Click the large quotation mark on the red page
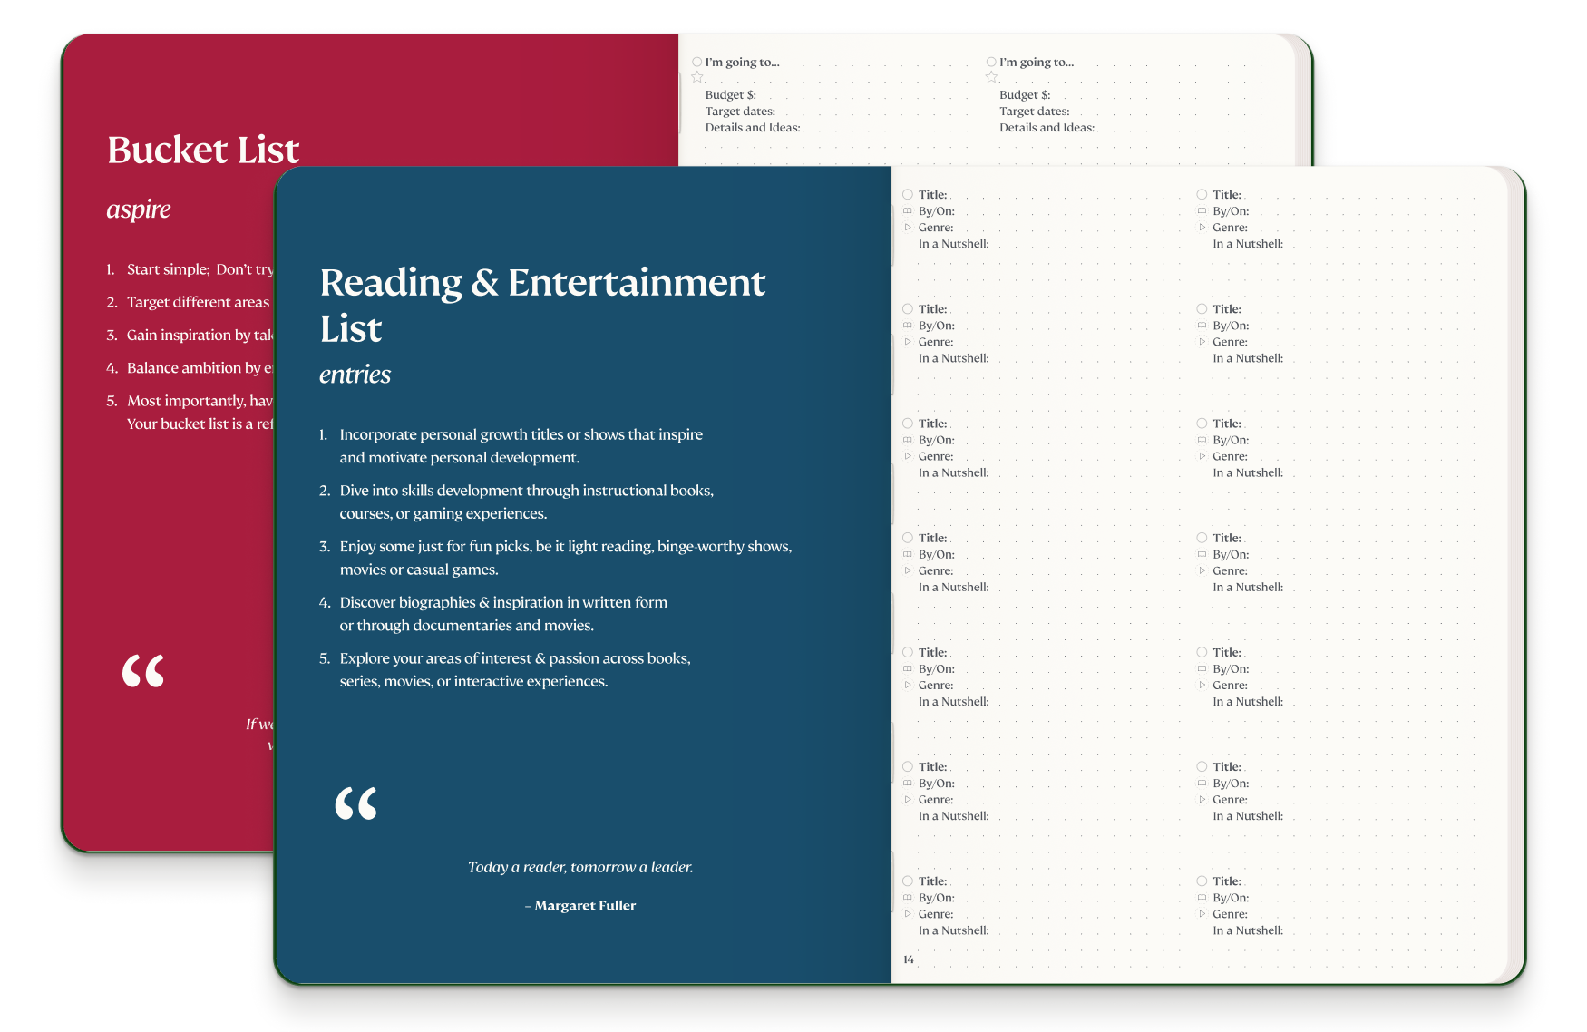 [143, 671]
